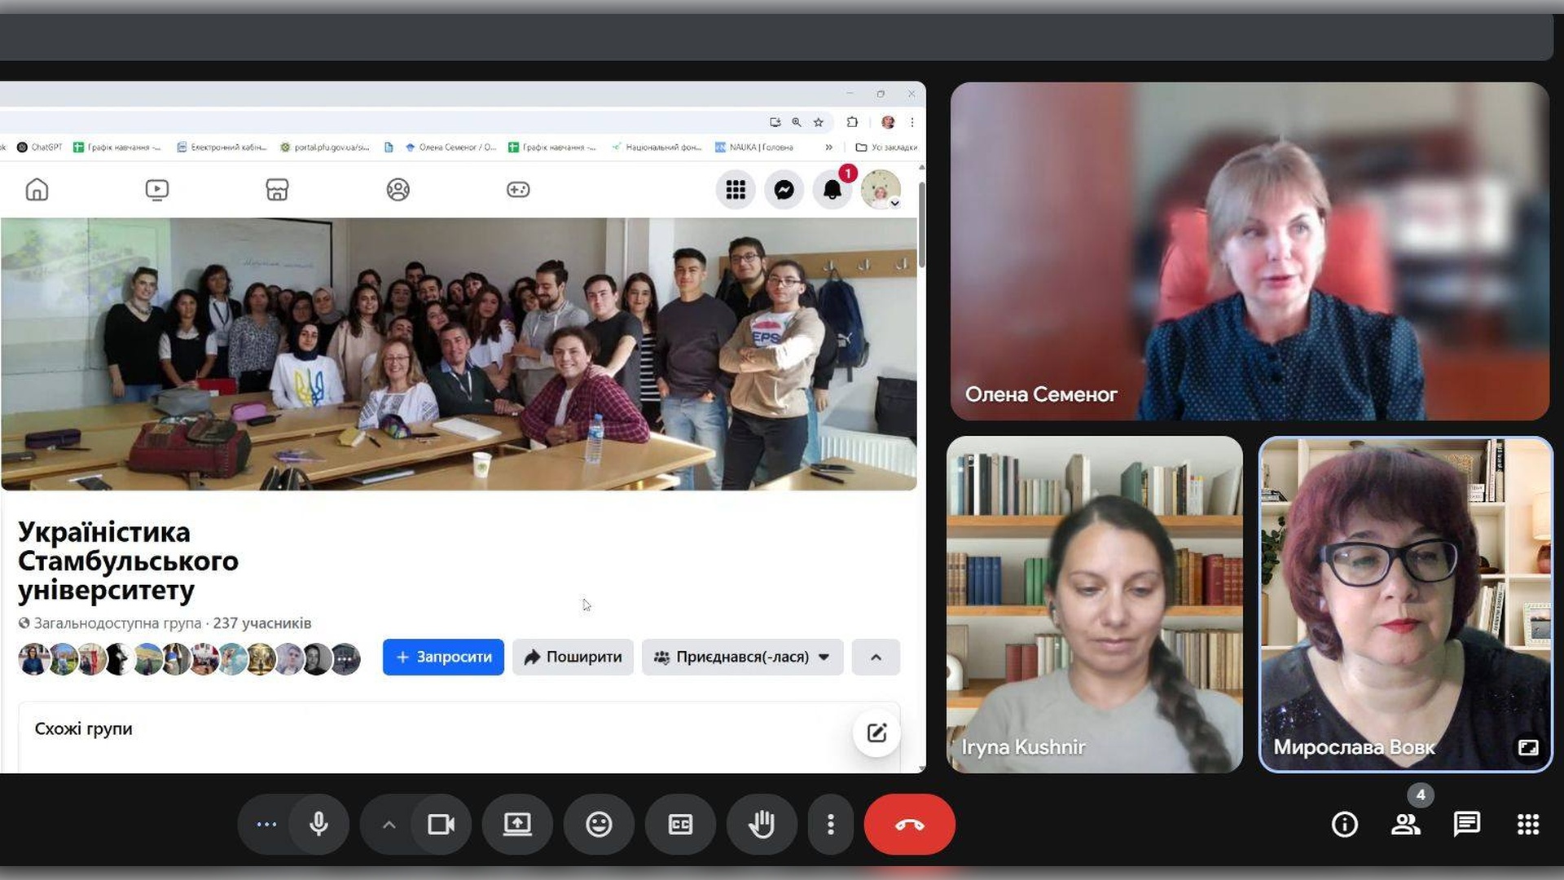Bookmark this page with the star
This screenshot has height=880, width=1564.
819,122
